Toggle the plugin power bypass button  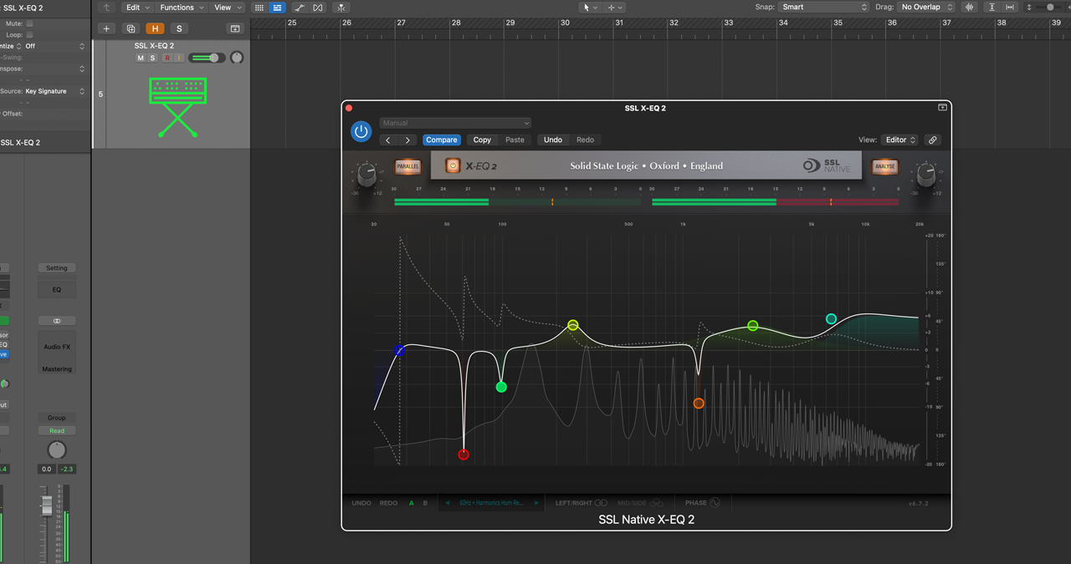click(x=361, y=131)
